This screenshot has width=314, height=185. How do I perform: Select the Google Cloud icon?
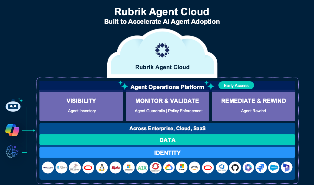pos(169,167)
